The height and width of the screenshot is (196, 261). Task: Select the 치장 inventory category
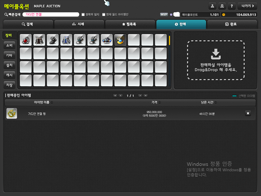point(9,85)
